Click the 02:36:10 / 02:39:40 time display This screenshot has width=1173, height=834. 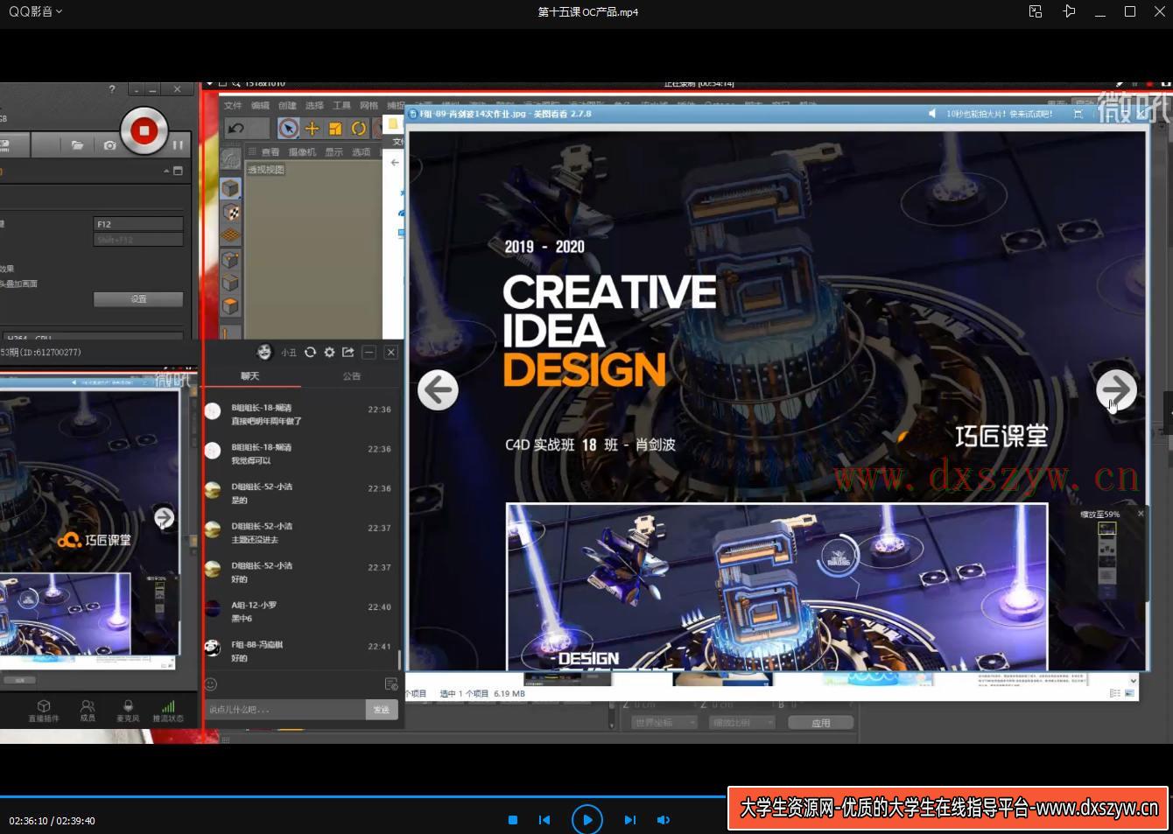tap(53, 821)
